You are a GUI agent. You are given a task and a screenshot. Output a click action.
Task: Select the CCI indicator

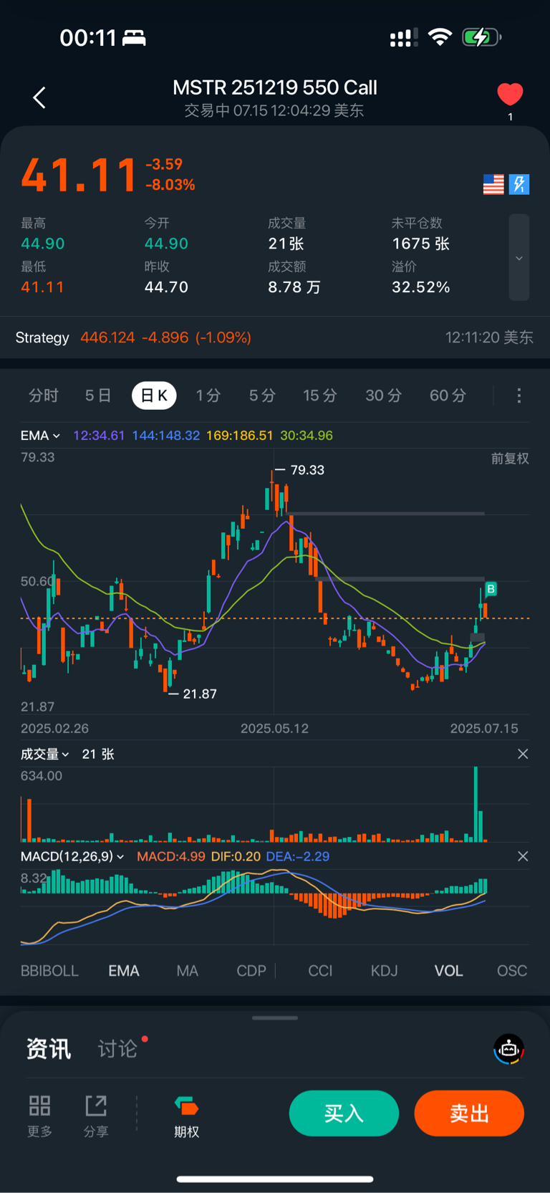(x=320, y=971)
